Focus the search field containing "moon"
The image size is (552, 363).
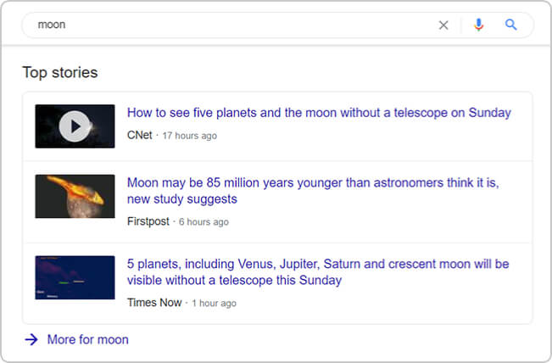pyautogui.click(x=229, y=25)
